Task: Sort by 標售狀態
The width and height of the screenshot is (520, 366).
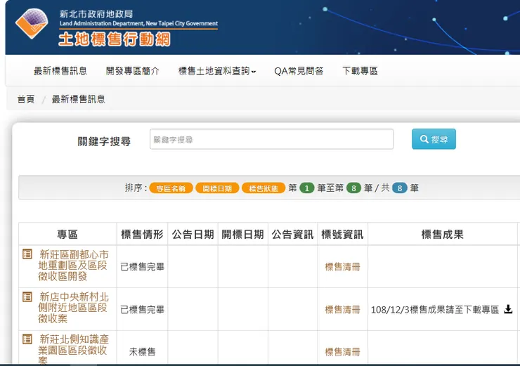Action: (x=264, y=188)
